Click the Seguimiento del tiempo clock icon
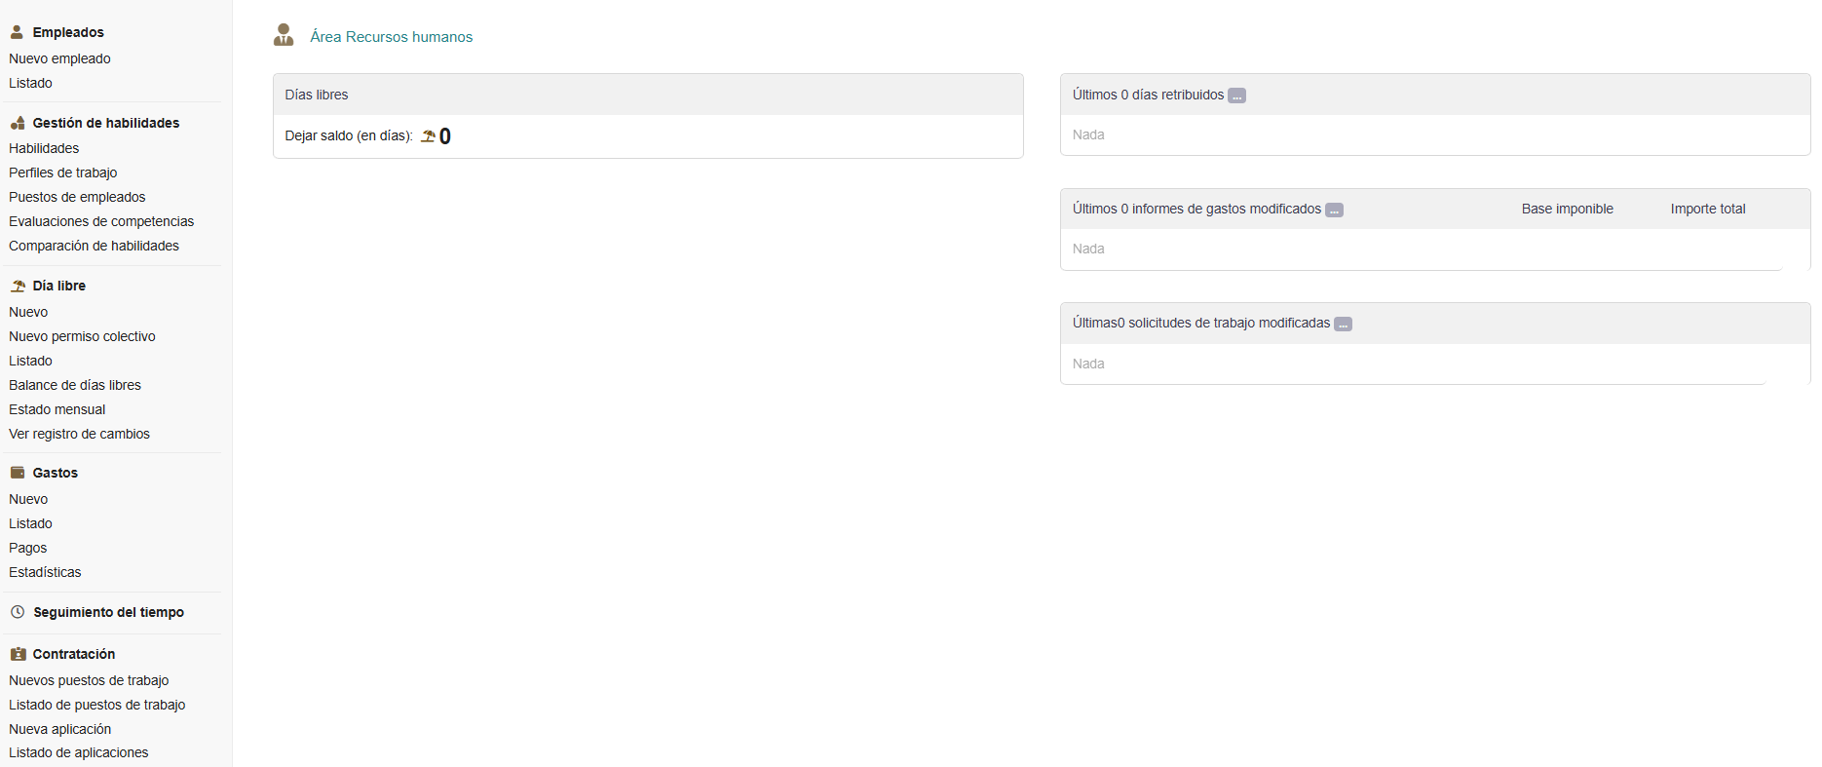This screenshot has height=767, width=1822. coord(18,612)
